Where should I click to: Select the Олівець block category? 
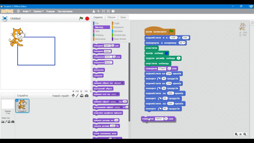tap(99, 35)
